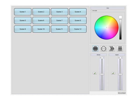Click the Dimmer panel header
This screenshot has height=100, width=138.
coord(99,55)
